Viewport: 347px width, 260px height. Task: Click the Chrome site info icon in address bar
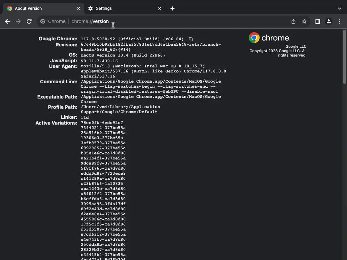43,21
